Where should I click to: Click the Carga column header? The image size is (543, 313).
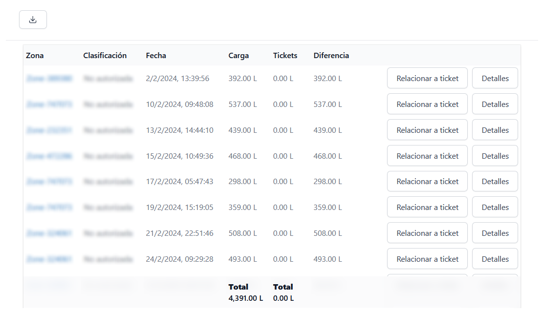coord(239,56)
